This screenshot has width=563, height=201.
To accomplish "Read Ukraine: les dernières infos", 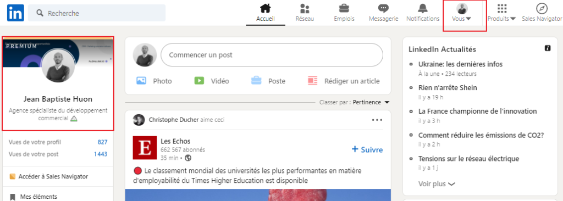I will 460,64.
